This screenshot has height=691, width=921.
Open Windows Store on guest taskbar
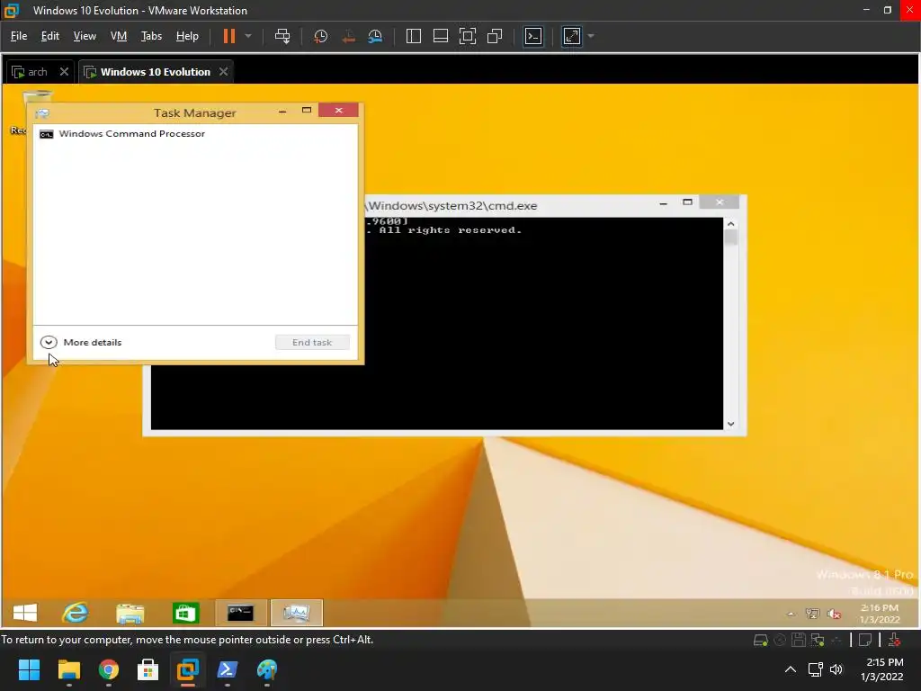coord(185,613)
